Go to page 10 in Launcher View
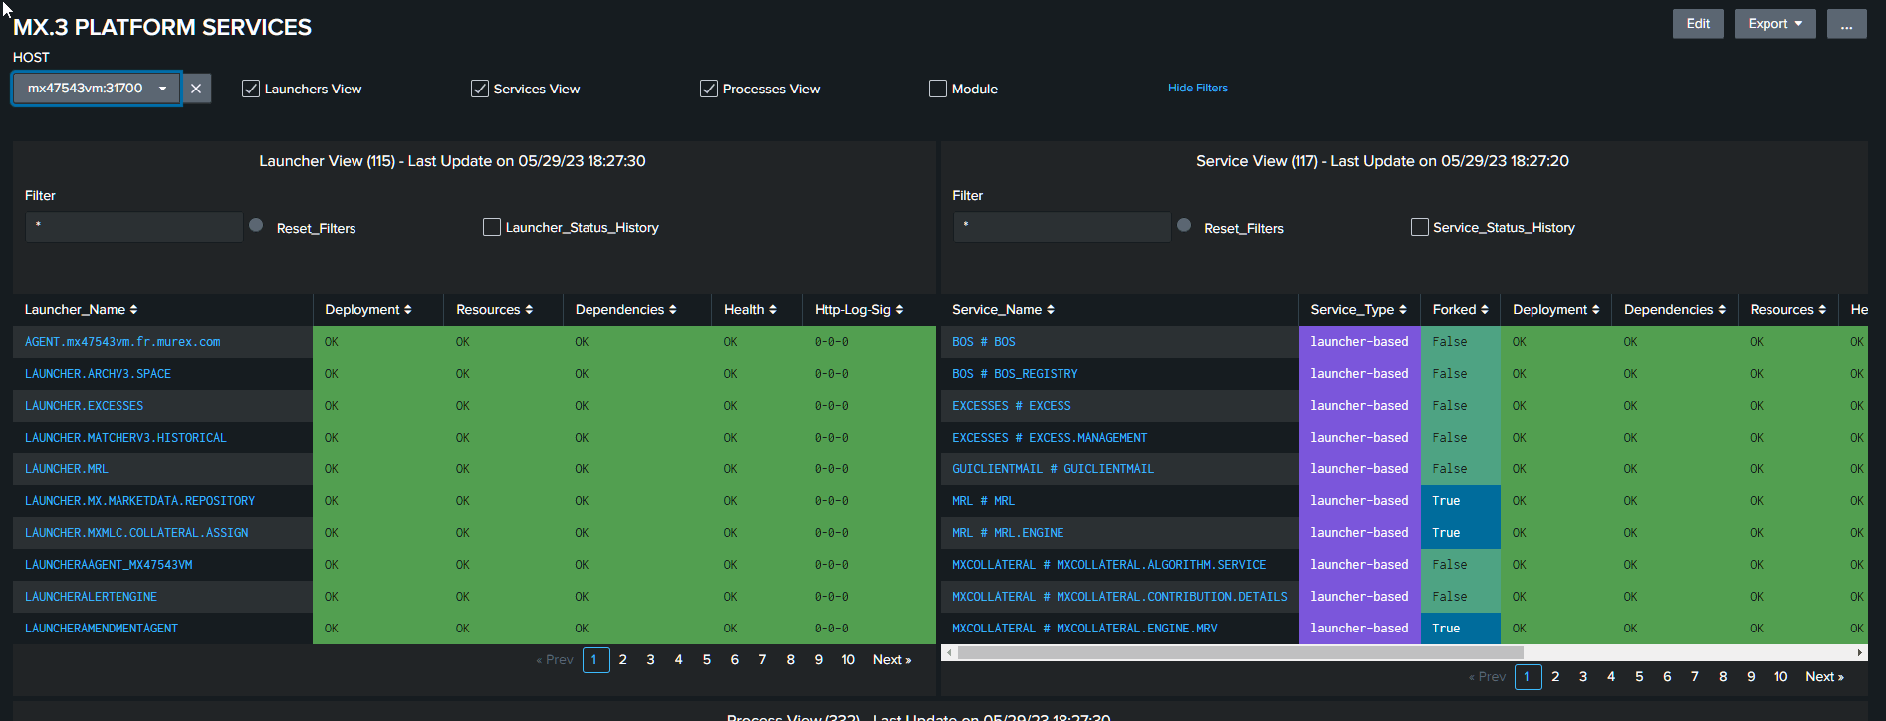1886x721 pixels. click(848, 659)
